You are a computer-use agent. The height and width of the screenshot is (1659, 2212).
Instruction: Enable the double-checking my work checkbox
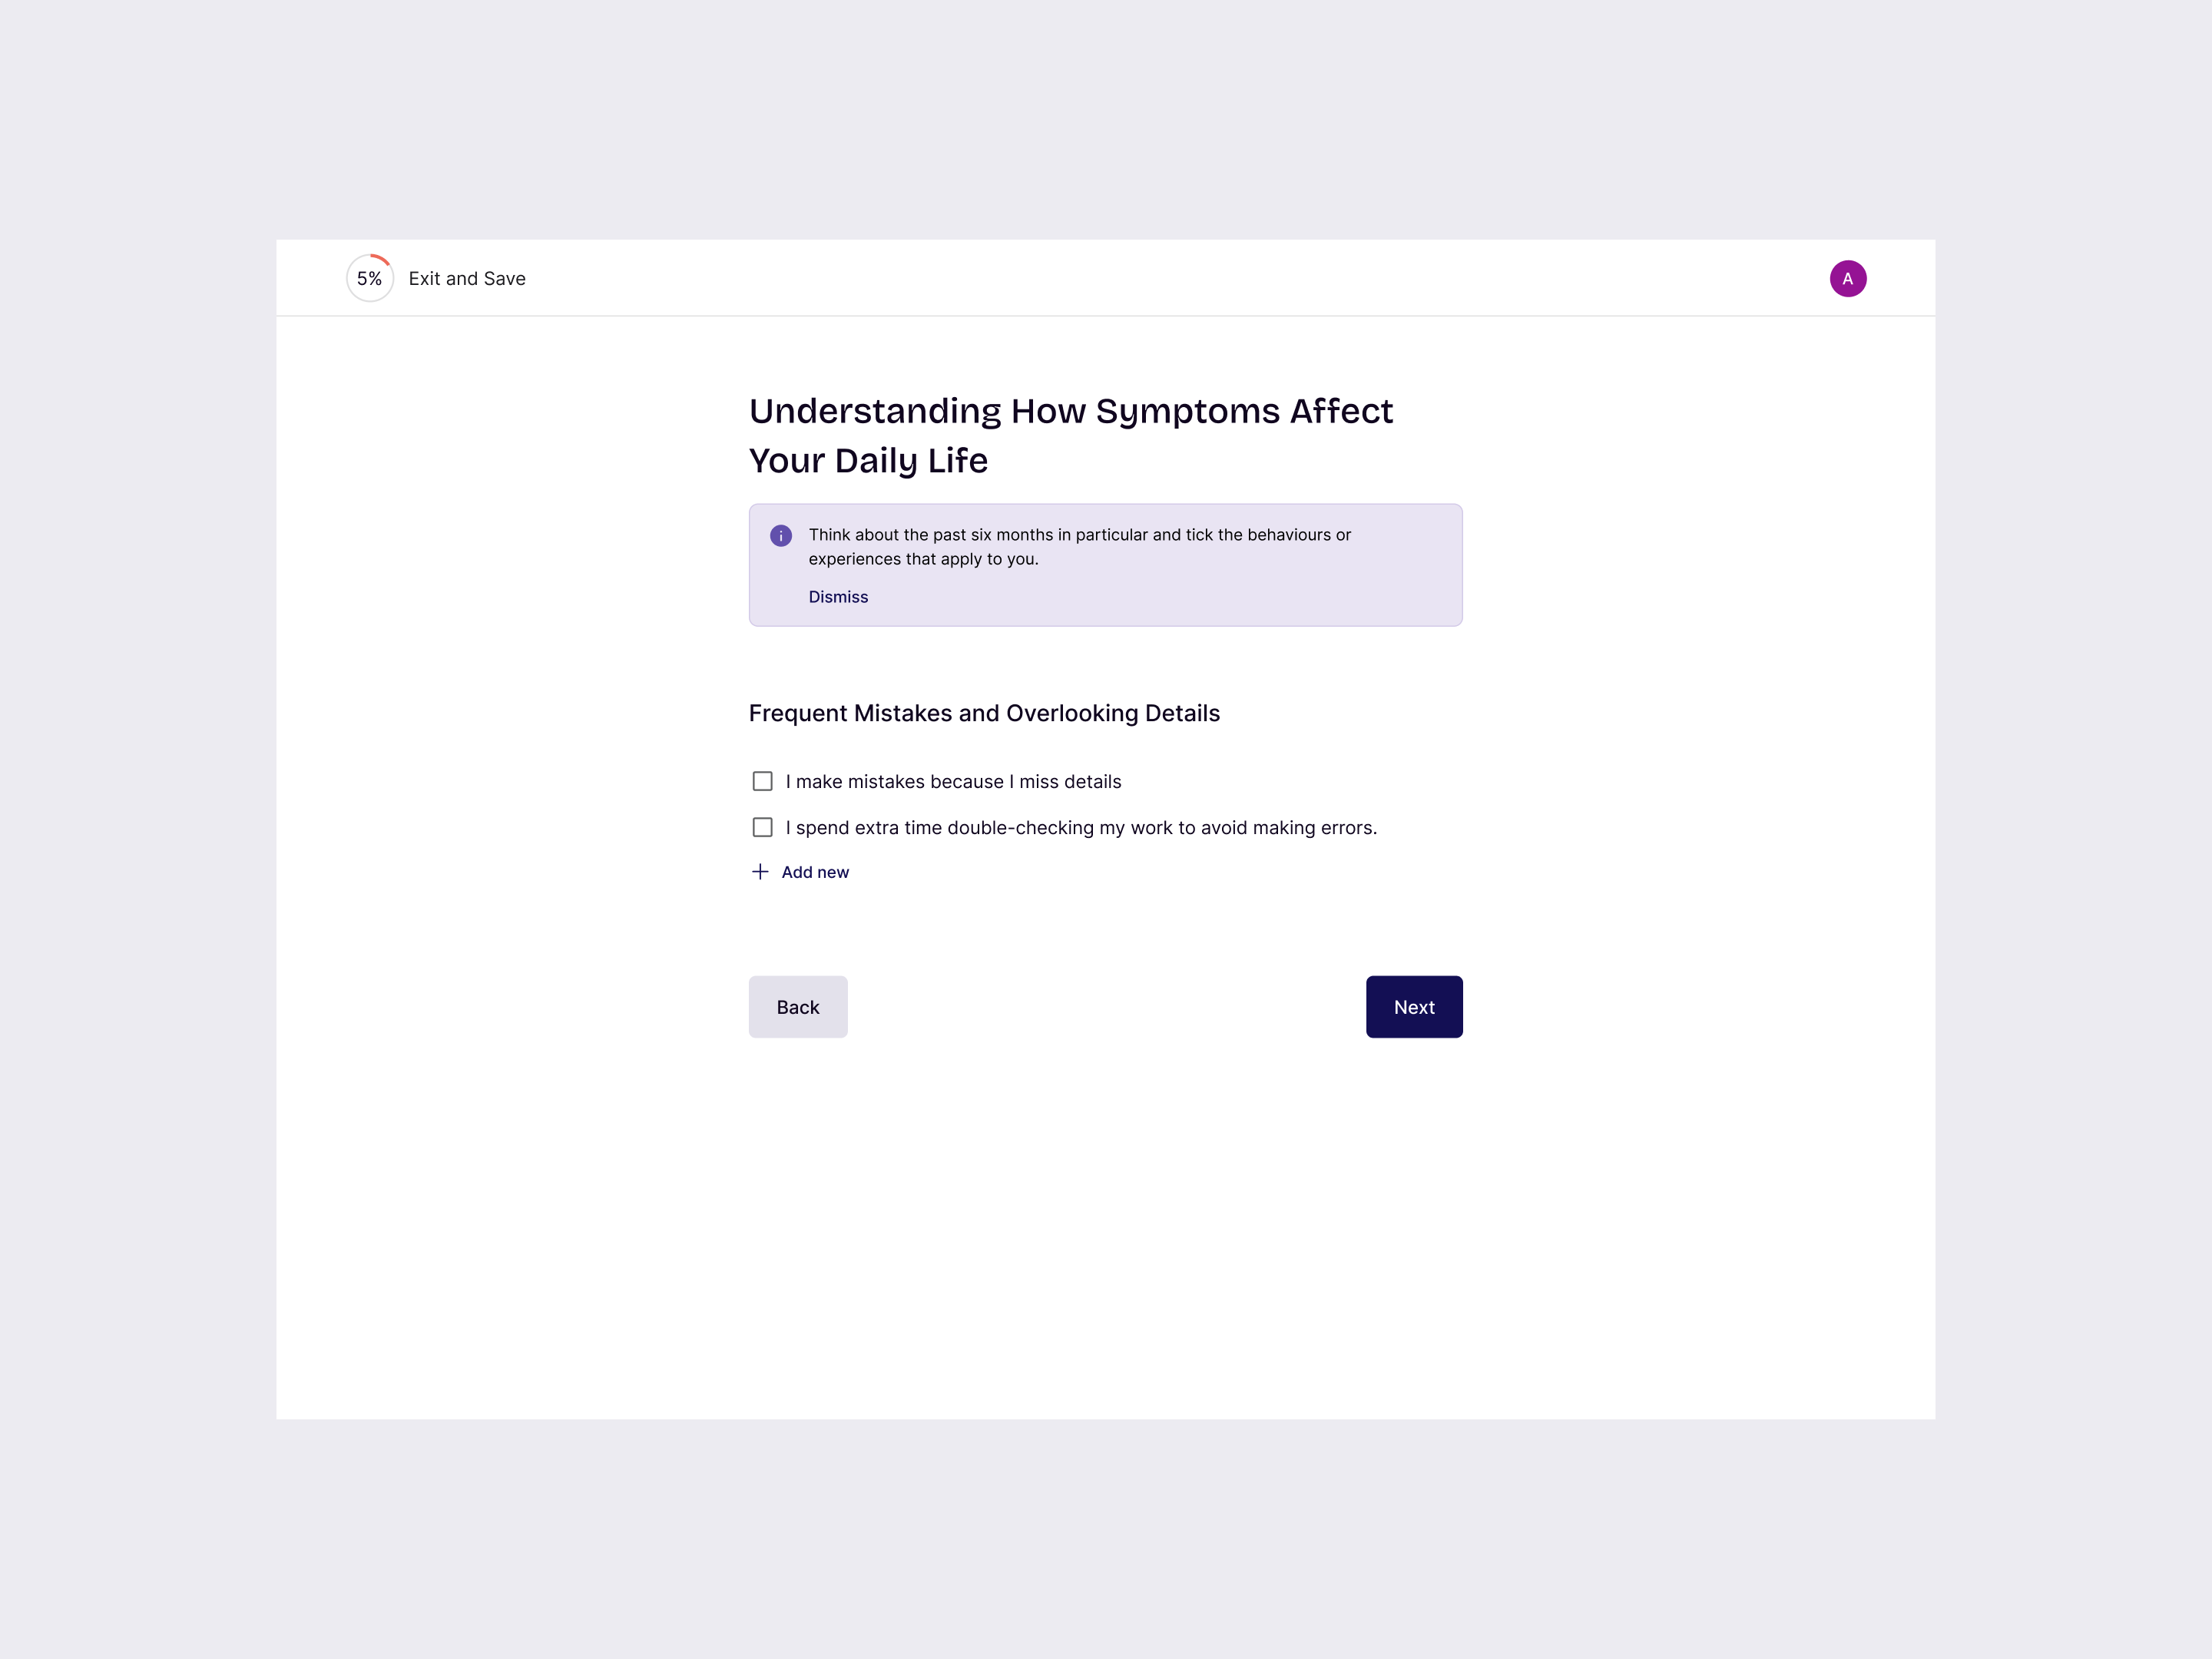[763, 827]
